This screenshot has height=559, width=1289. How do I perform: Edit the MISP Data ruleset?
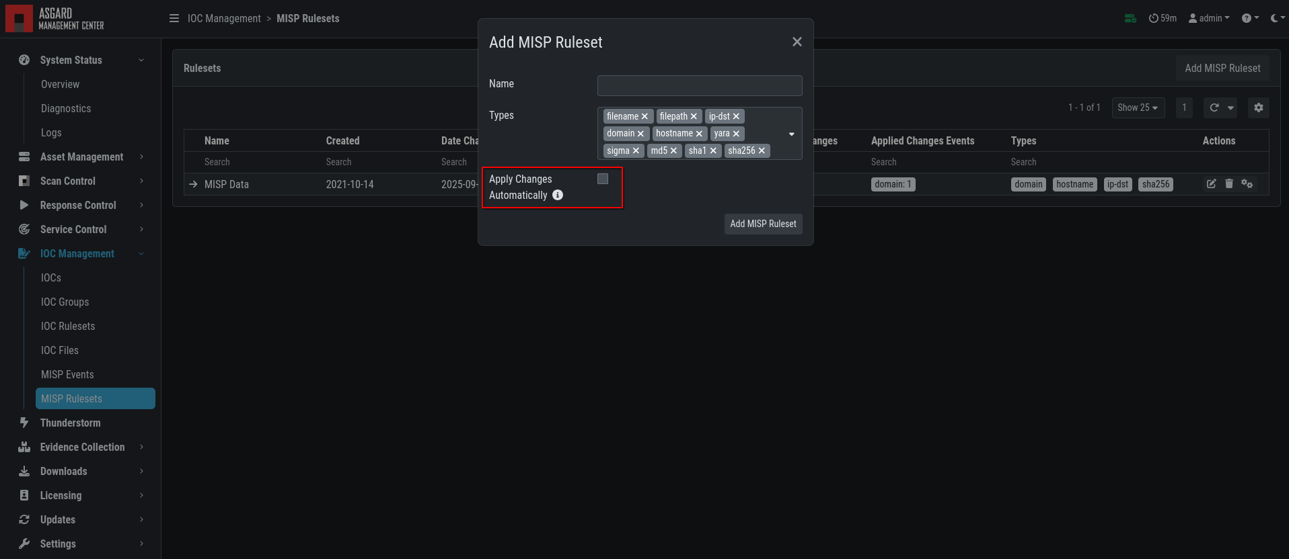click(x=1211, y=183)
